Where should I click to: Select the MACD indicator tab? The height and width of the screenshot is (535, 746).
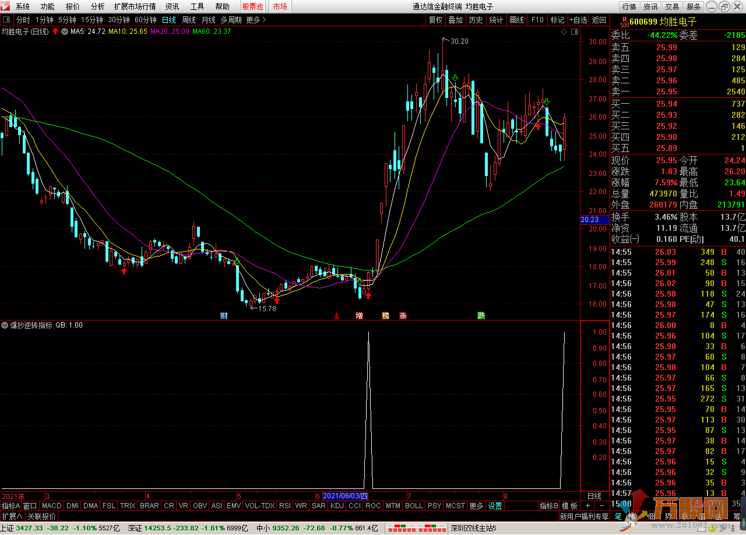(x=51, y=506)
